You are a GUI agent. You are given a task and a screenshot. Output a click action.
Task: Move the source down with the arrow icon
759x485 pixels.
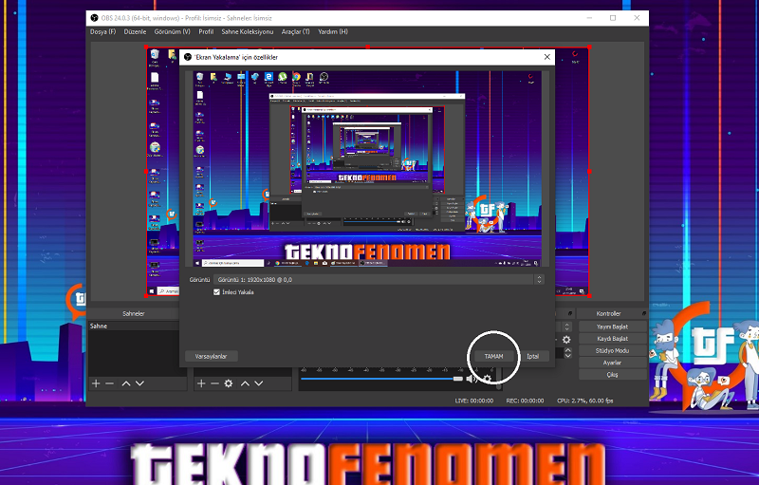tap(259, 383)
